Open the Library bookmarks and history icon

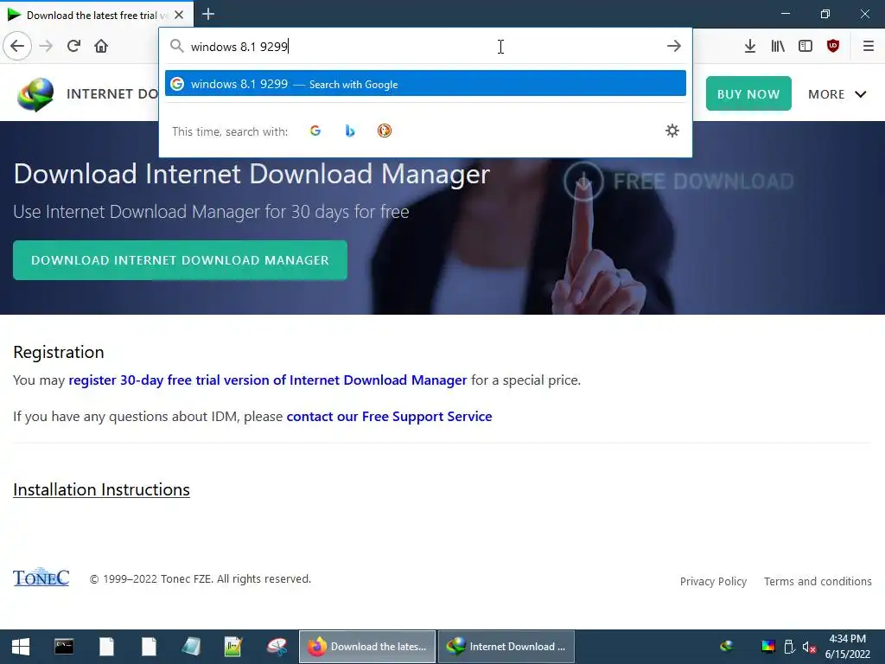(778, 47)
